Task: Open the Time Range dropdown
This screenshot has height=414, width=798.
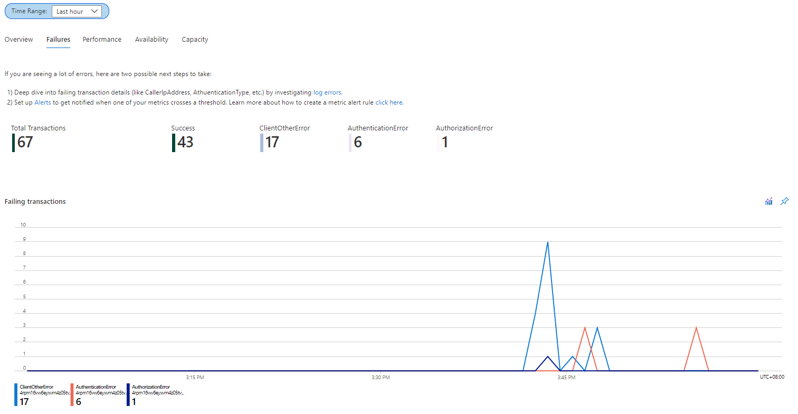Action: click(77, 11)
